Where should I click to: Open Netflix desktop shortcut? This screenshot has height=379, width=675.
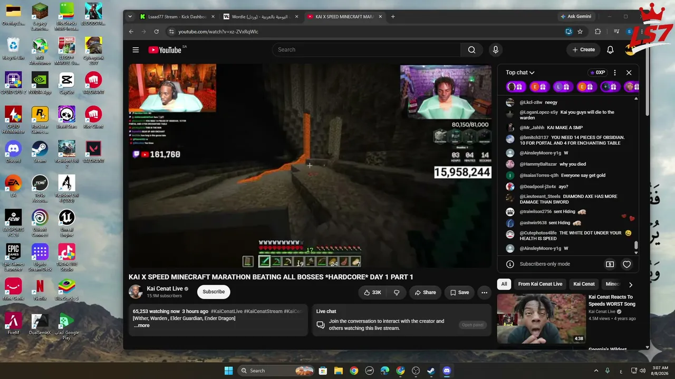click(40, 289)
